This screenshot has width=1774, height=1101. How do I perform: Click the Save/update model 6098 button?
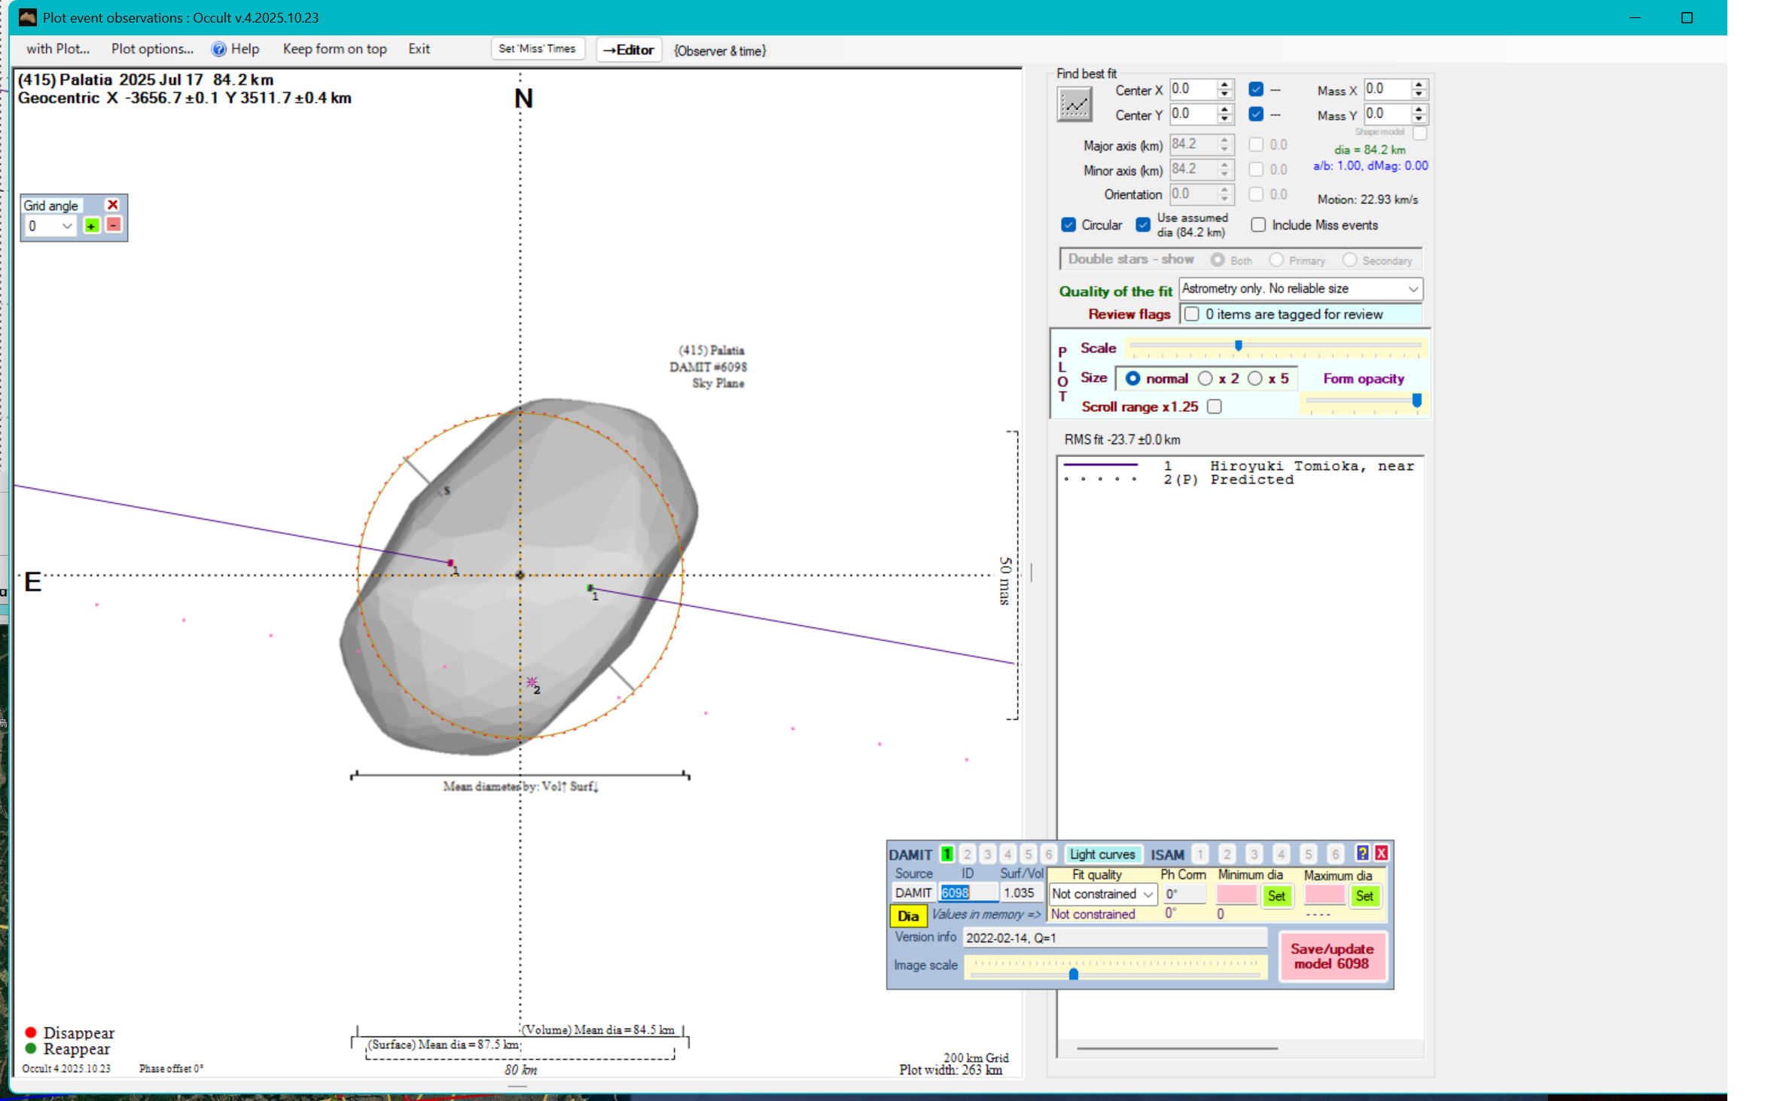1331,956
